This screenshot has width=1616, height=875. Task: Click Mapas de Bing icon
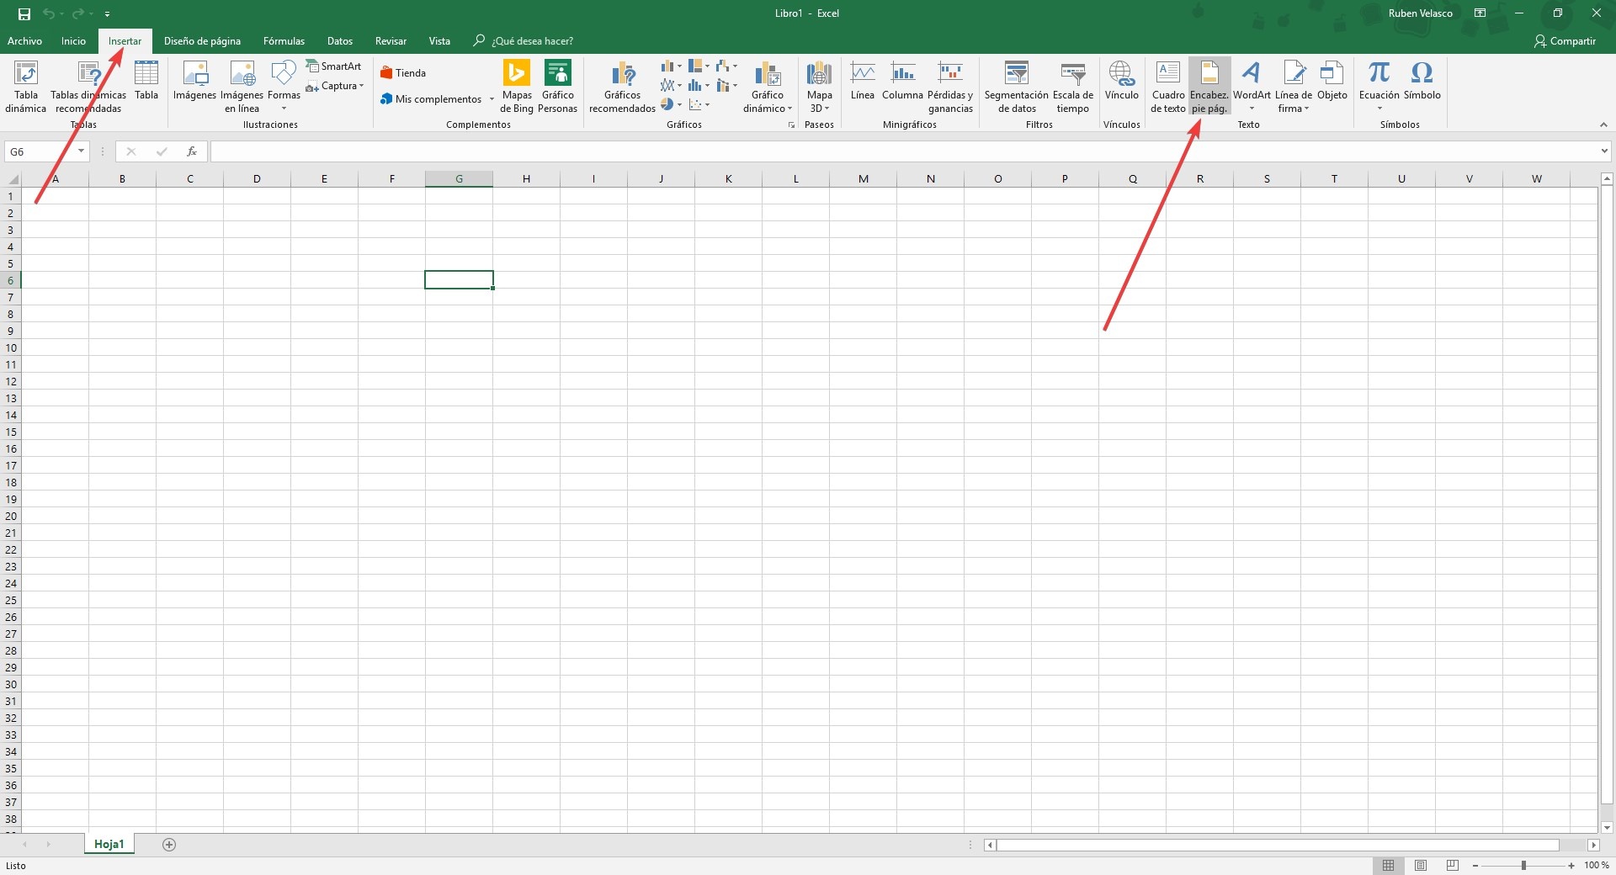pos(517,86)
